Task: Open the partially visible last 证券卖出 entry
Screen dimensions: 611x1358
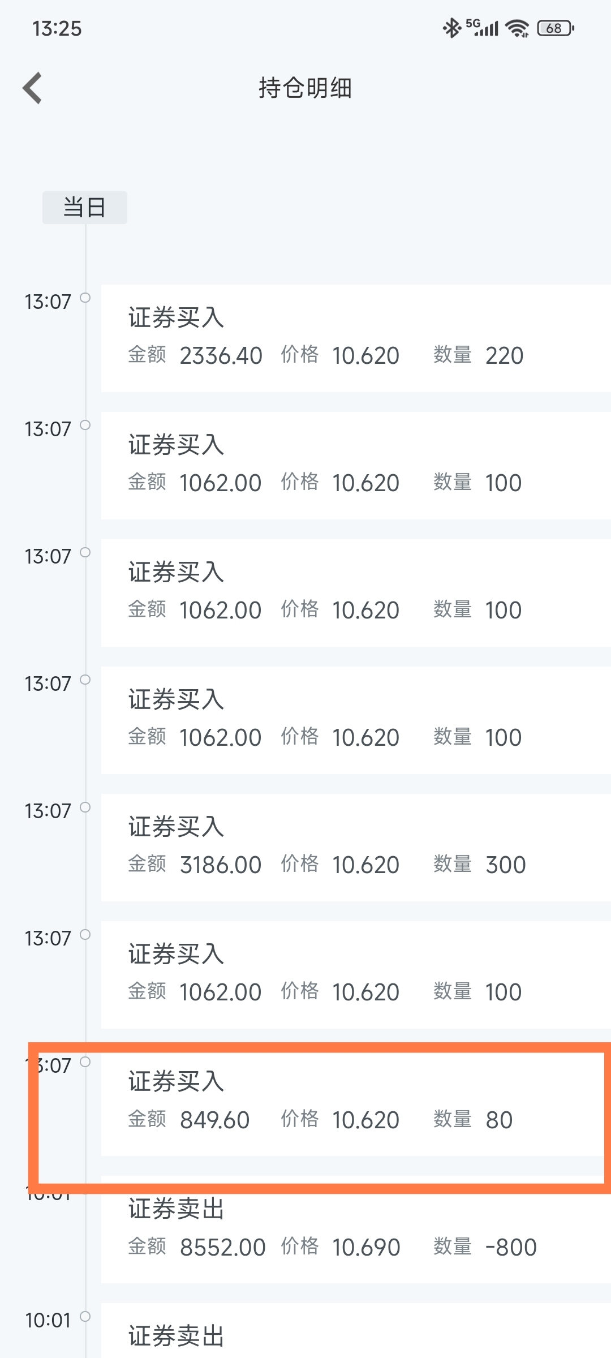Action: (356, 1330)
